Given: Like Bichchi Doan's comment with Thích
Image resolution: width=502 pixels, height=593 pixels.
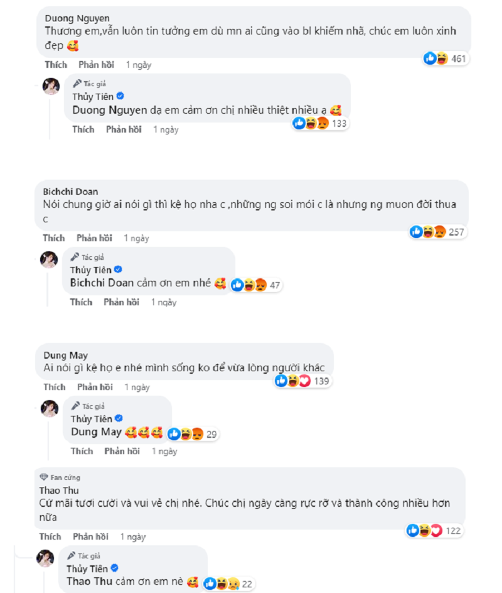Looking at the screenshot, I should click(x=54, y=238).
